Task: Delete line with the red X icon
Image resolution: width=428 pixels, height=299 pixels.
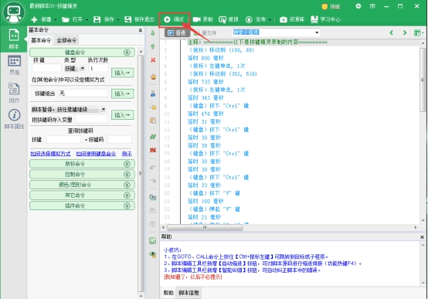Action: (153, 60)
